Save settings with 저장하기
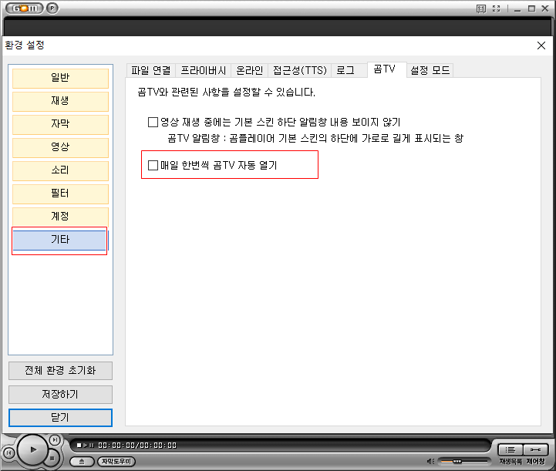Screen dimensions: 556x471 pos(60,395)
